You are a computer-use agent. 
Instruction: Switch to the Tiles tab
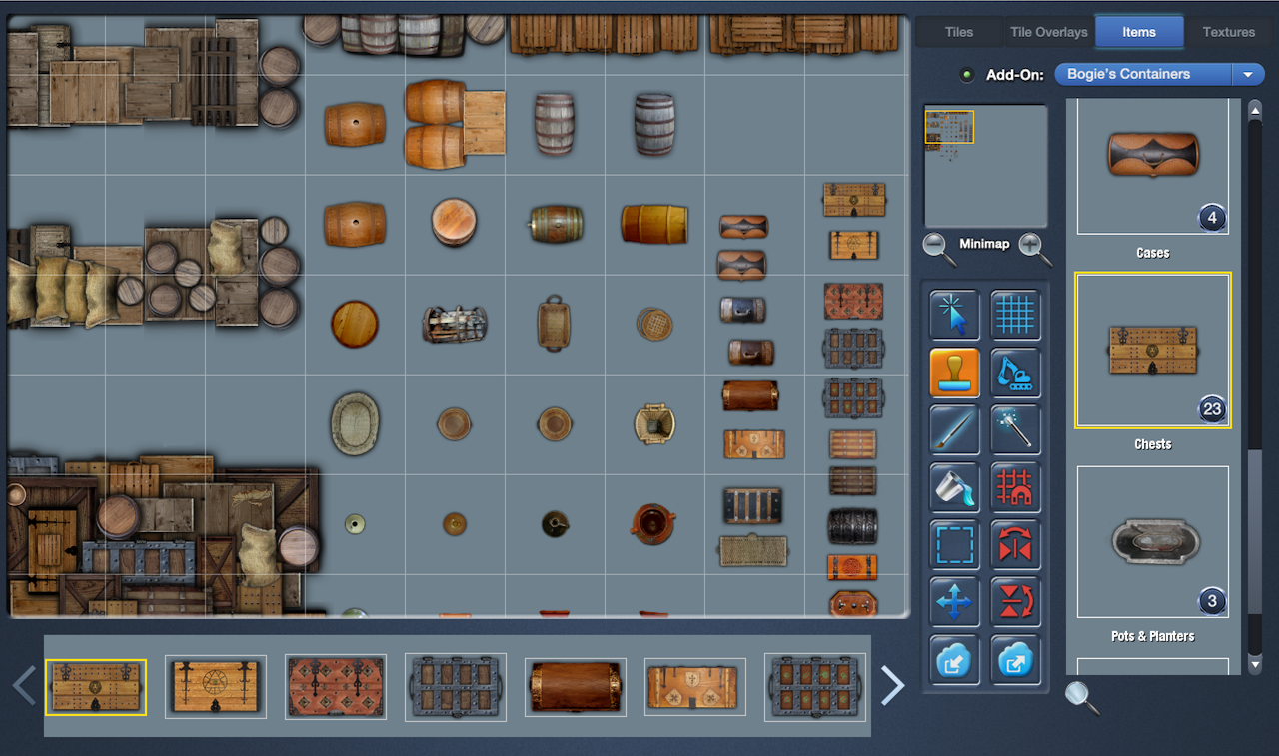[x=958, y=32]
